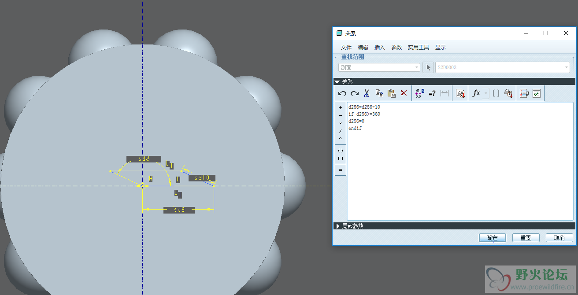This screenshot has width=578, height=295.
Task: Undo last relation edit
Action: tap(342, 93)
